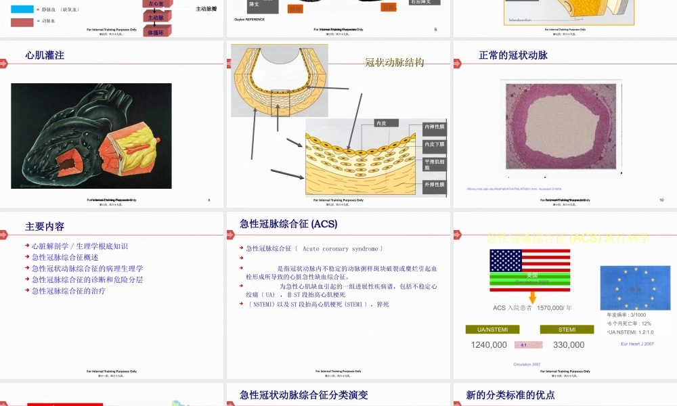Screen dimensions: 677x406
Task: Click the Eur Heart J 2007 citation
Action: 637,344
